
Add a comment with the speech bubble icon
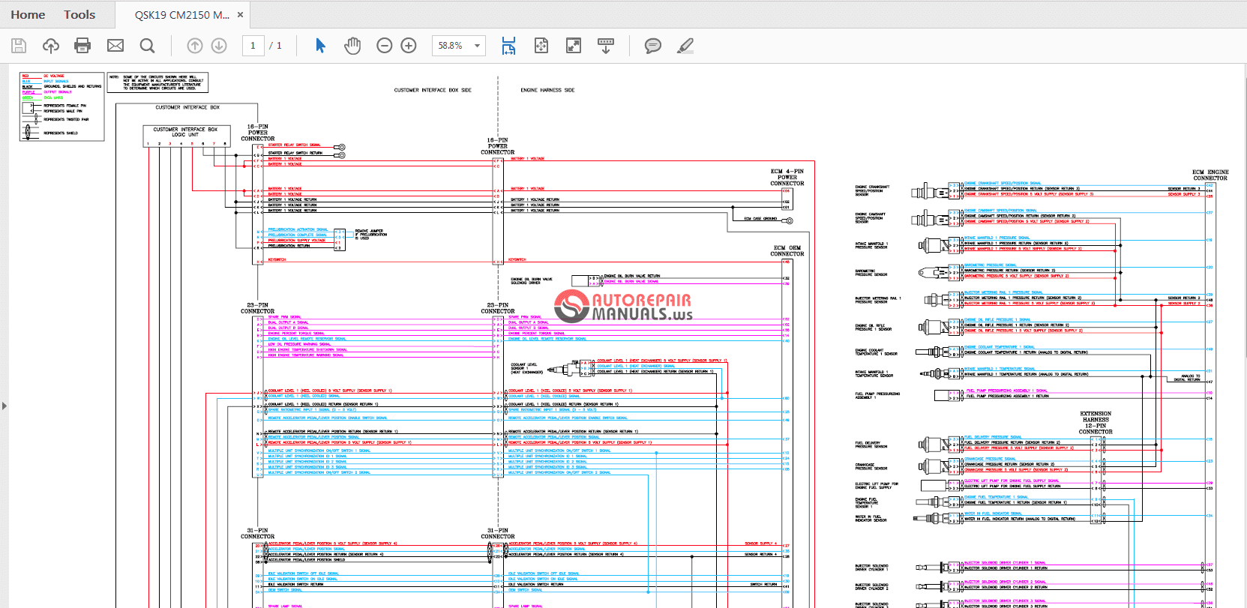653,46
